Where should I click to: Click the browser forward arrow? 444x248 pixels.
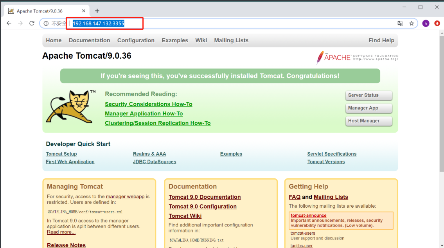[20, 23]
